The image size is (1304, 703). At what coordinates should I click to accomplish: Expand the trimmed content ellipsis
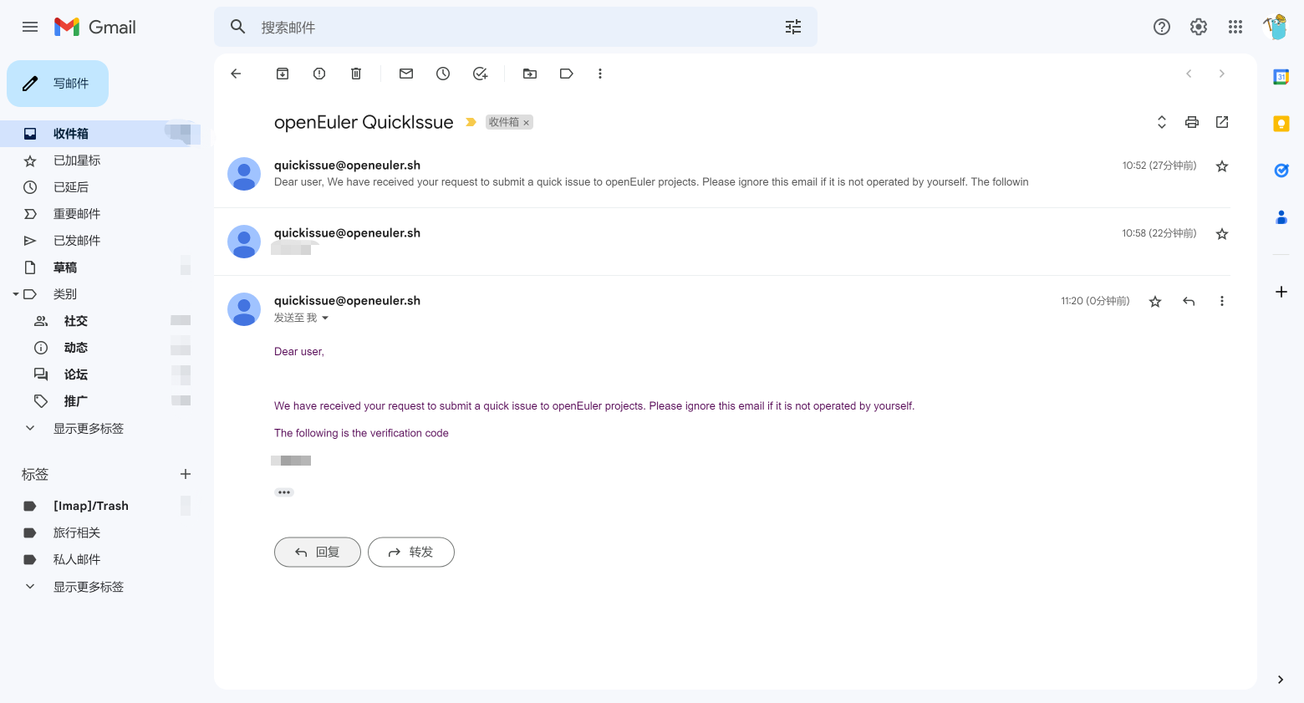coord(284,492)
